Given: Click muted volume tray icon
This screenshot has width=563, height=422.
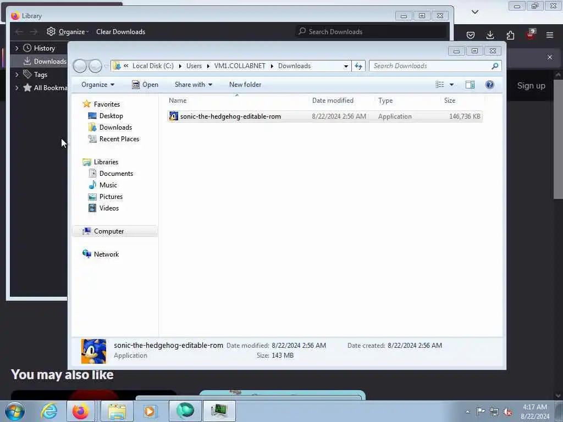Looking at the screenshot, I should (507, 412).
